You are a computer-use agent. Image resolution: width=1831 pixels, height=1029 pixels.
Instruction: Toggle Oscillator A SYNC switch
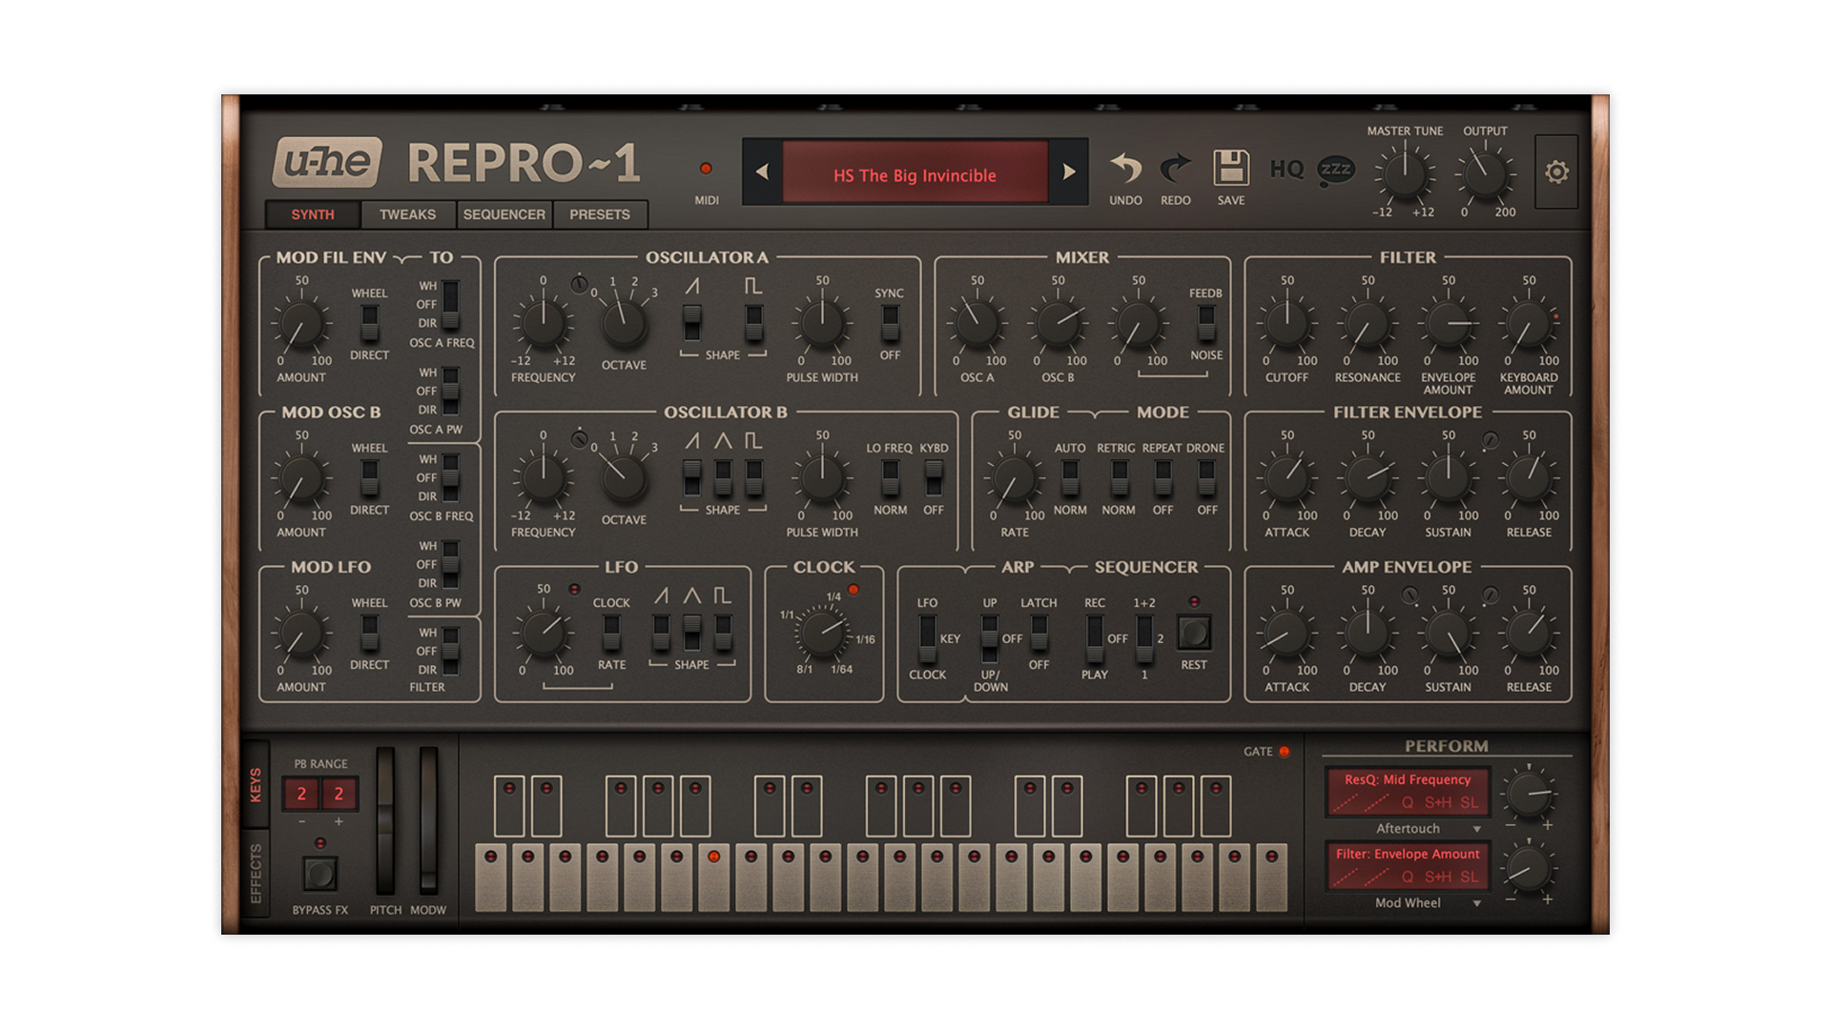(x=890, y=323)
